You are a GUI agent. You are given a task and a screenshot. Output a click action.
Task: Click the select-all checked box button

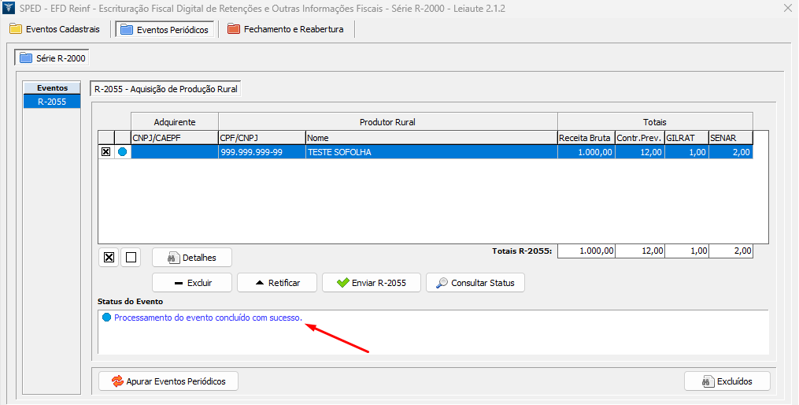[109, 257]
